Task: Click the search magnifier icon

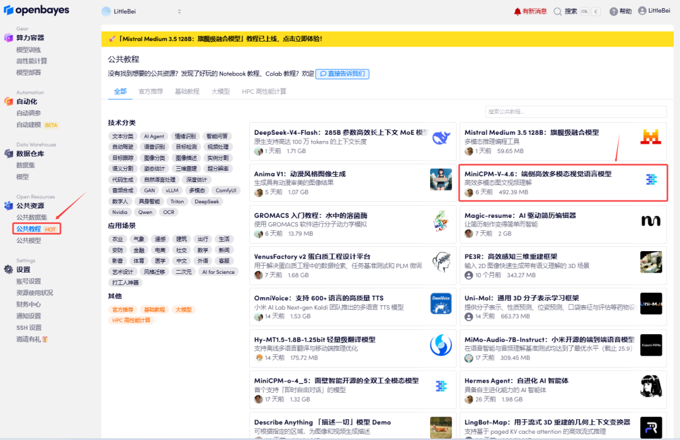Action: (x=558, y=11)
